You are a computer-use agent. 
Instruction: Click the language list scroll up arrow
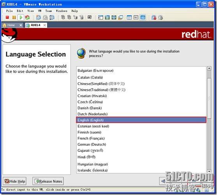[x=209, y=68]
